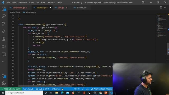Open the Run and Debug view
The width and height of the screenshot is (169, 95).
click(4, 31)
